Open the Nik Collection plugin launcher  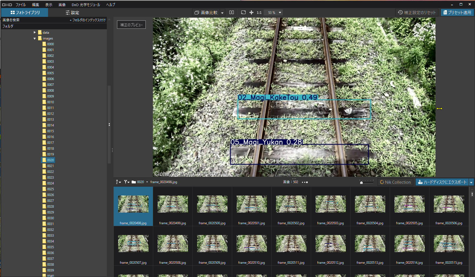(x=395, y=182)
